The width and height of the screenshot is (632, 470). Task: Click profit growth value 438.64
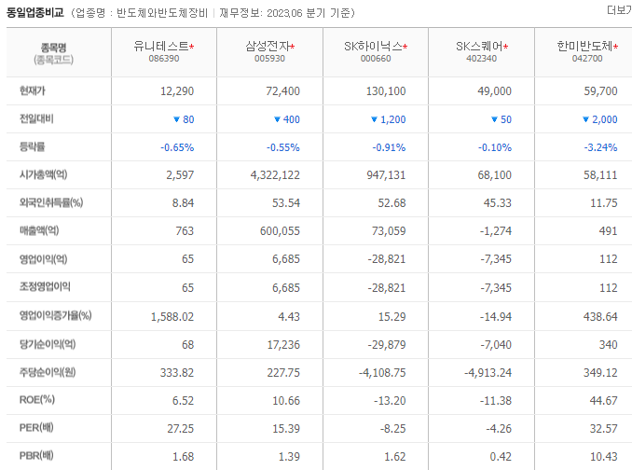coord(600,317)
